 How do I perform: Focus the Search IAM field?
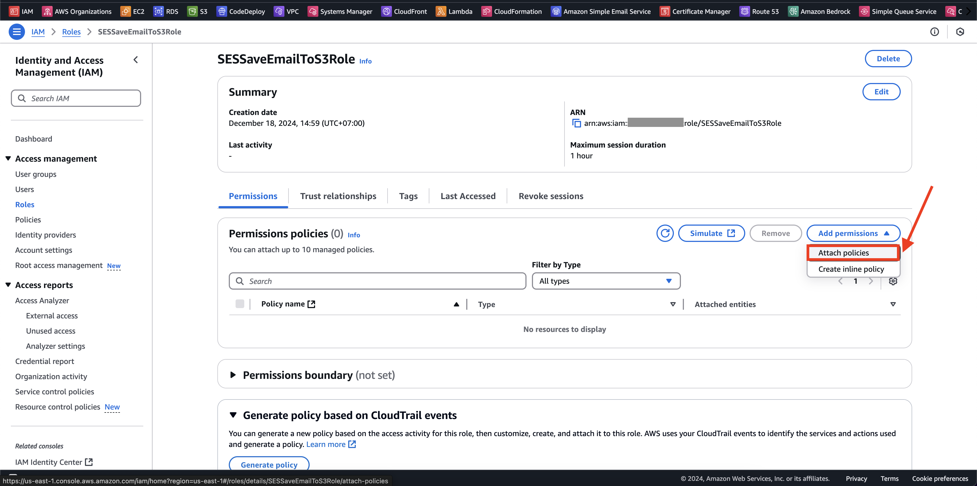click(x=76, y=98)
